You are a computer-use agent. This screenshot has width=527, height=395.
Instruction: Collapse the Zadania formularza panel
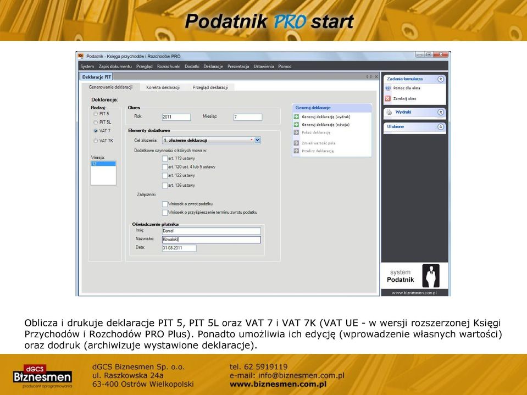pyautogui.click(x=441, y=79)
